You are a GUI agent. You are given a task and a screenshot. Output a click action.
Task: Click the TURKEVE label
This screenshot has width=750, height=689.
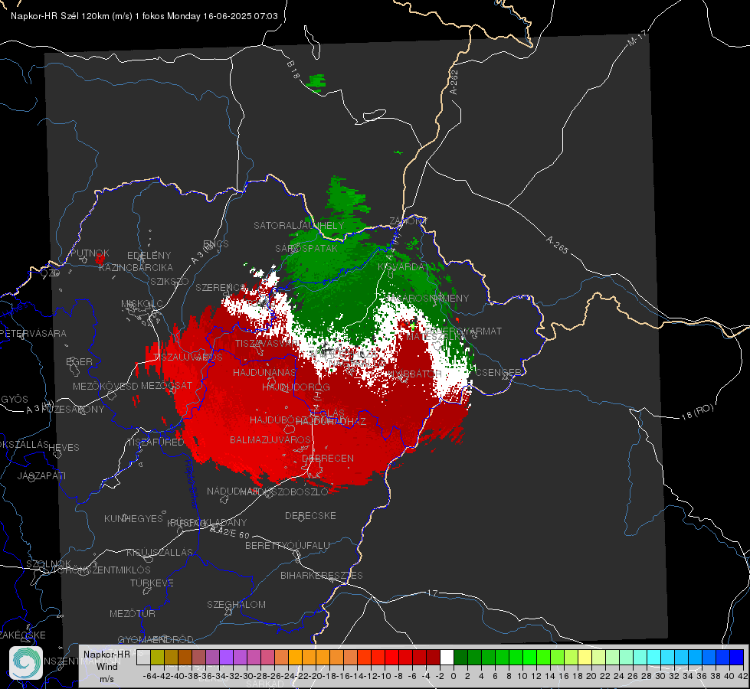click(x=152, y=583)
